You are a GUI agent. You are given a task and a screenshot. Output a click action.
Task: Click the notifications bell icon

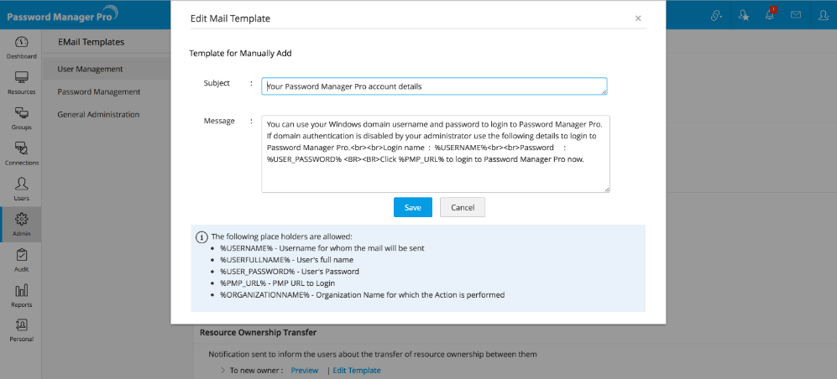[769, 15]
